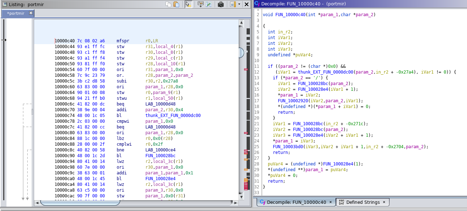Toggle mouse hover popups cursor icon
The width and height of the screenshot is (467, 211).
coord(188,4)
